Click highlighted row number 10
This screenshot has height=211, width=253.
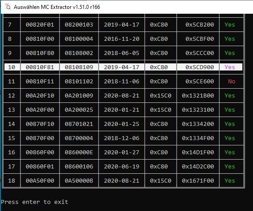tap(12, 67)
